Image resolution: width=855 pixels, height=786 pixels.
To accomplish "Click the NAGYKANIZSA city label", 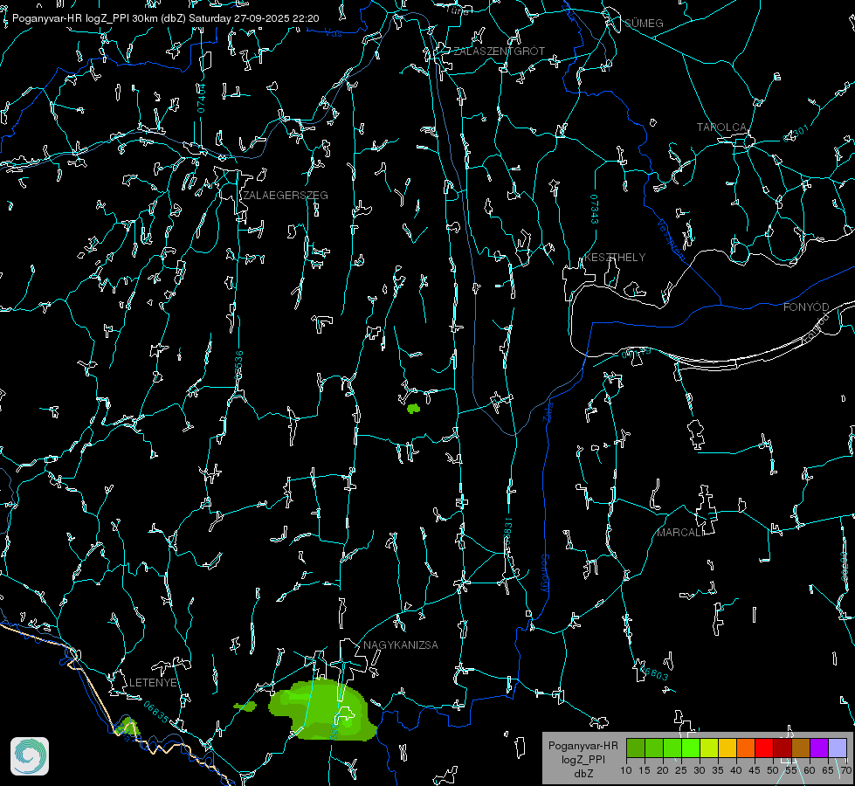I will tap(401, 645).
